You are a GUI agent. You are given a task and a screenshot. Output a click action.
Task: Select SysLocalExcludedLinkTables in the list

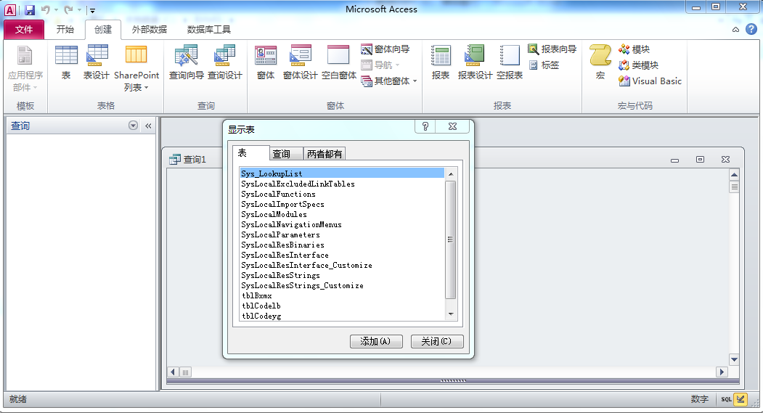[x=342, y=184]
